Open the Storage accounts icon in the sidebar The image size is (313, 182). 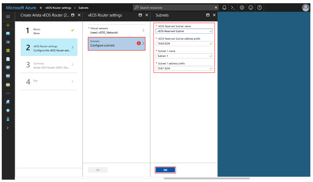tap(8, 85)
